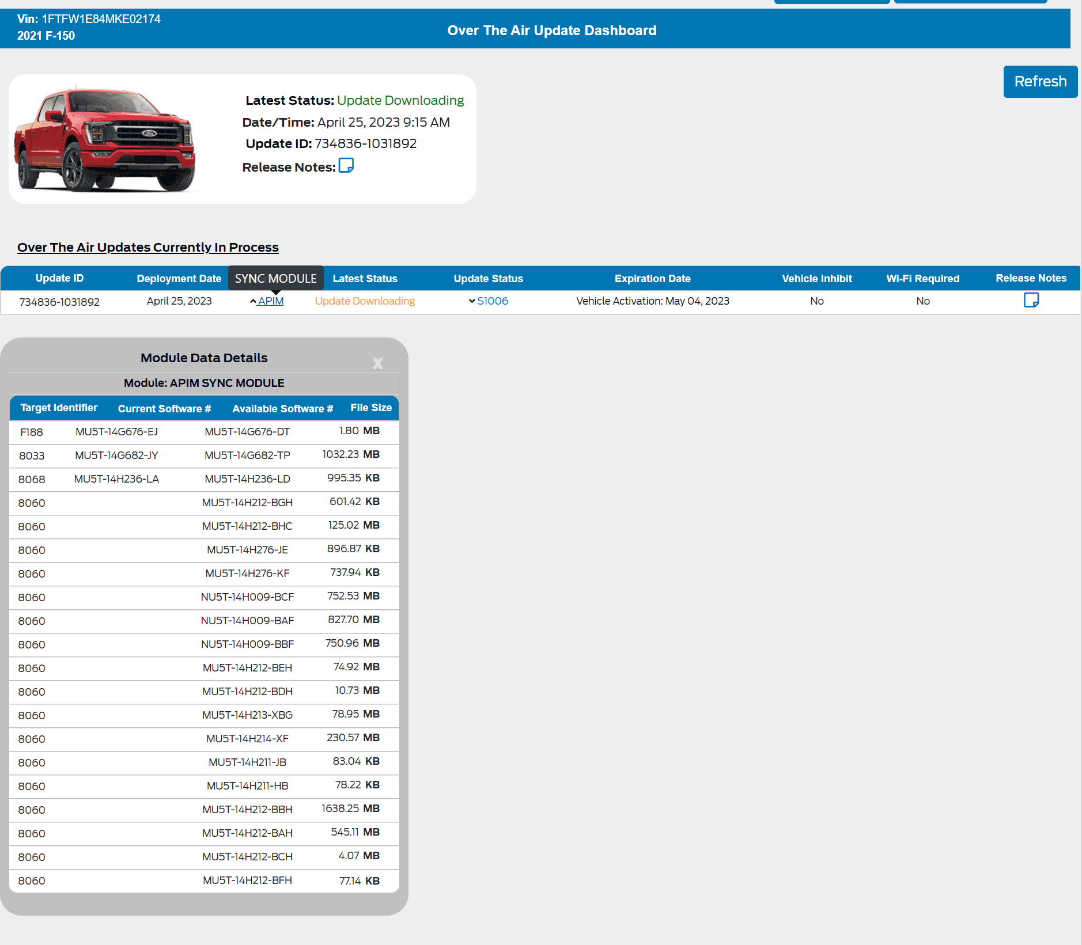Click the Current Software # column header
Viewport: 1082px width, 945px height.
164,408
